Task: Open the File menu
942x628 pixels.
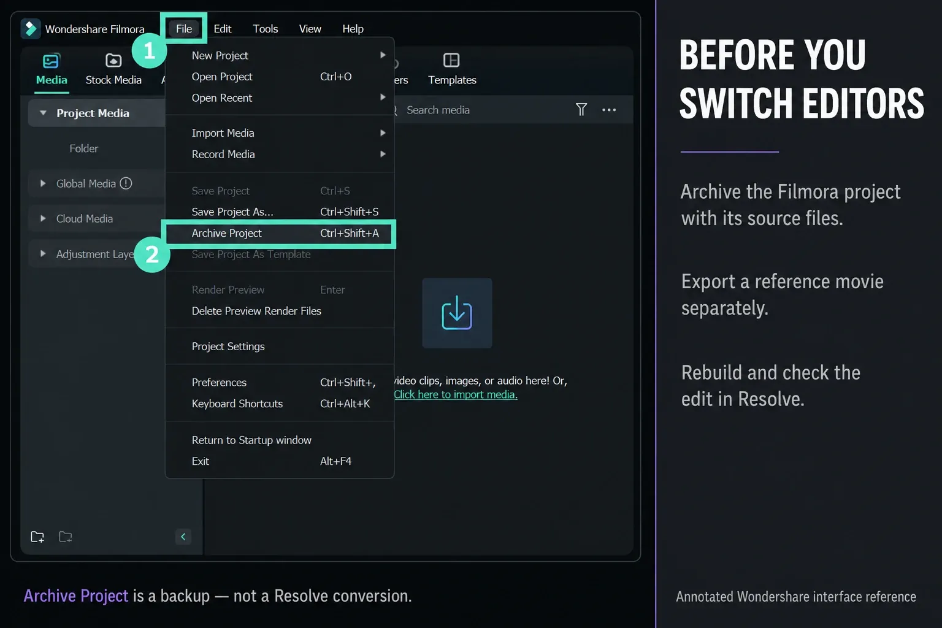Action: coord(184,29)
